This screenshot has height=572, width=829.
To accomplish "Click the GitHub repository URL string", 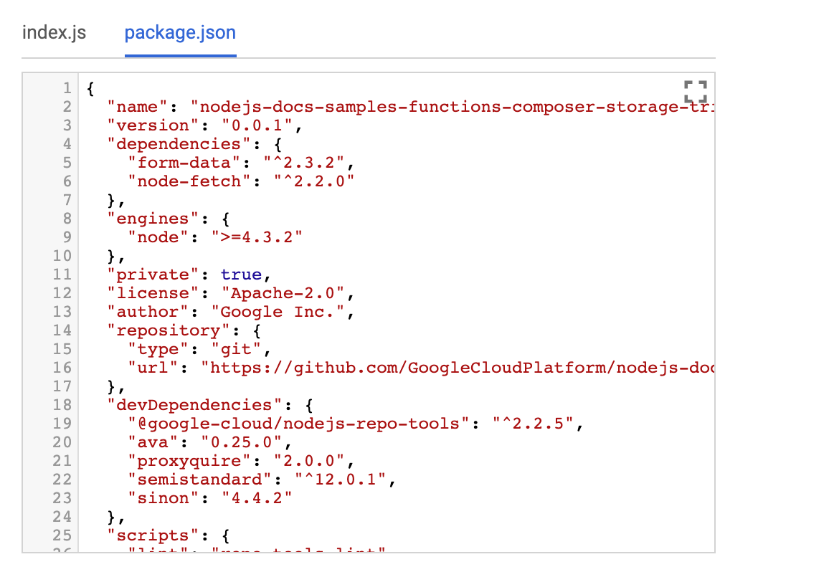I will coord(459,368).
